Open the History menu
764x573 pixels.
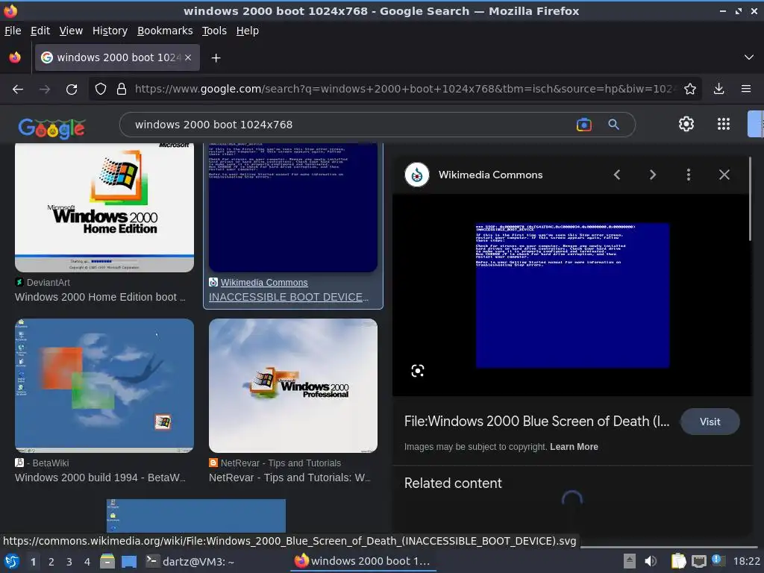point(110,31)
